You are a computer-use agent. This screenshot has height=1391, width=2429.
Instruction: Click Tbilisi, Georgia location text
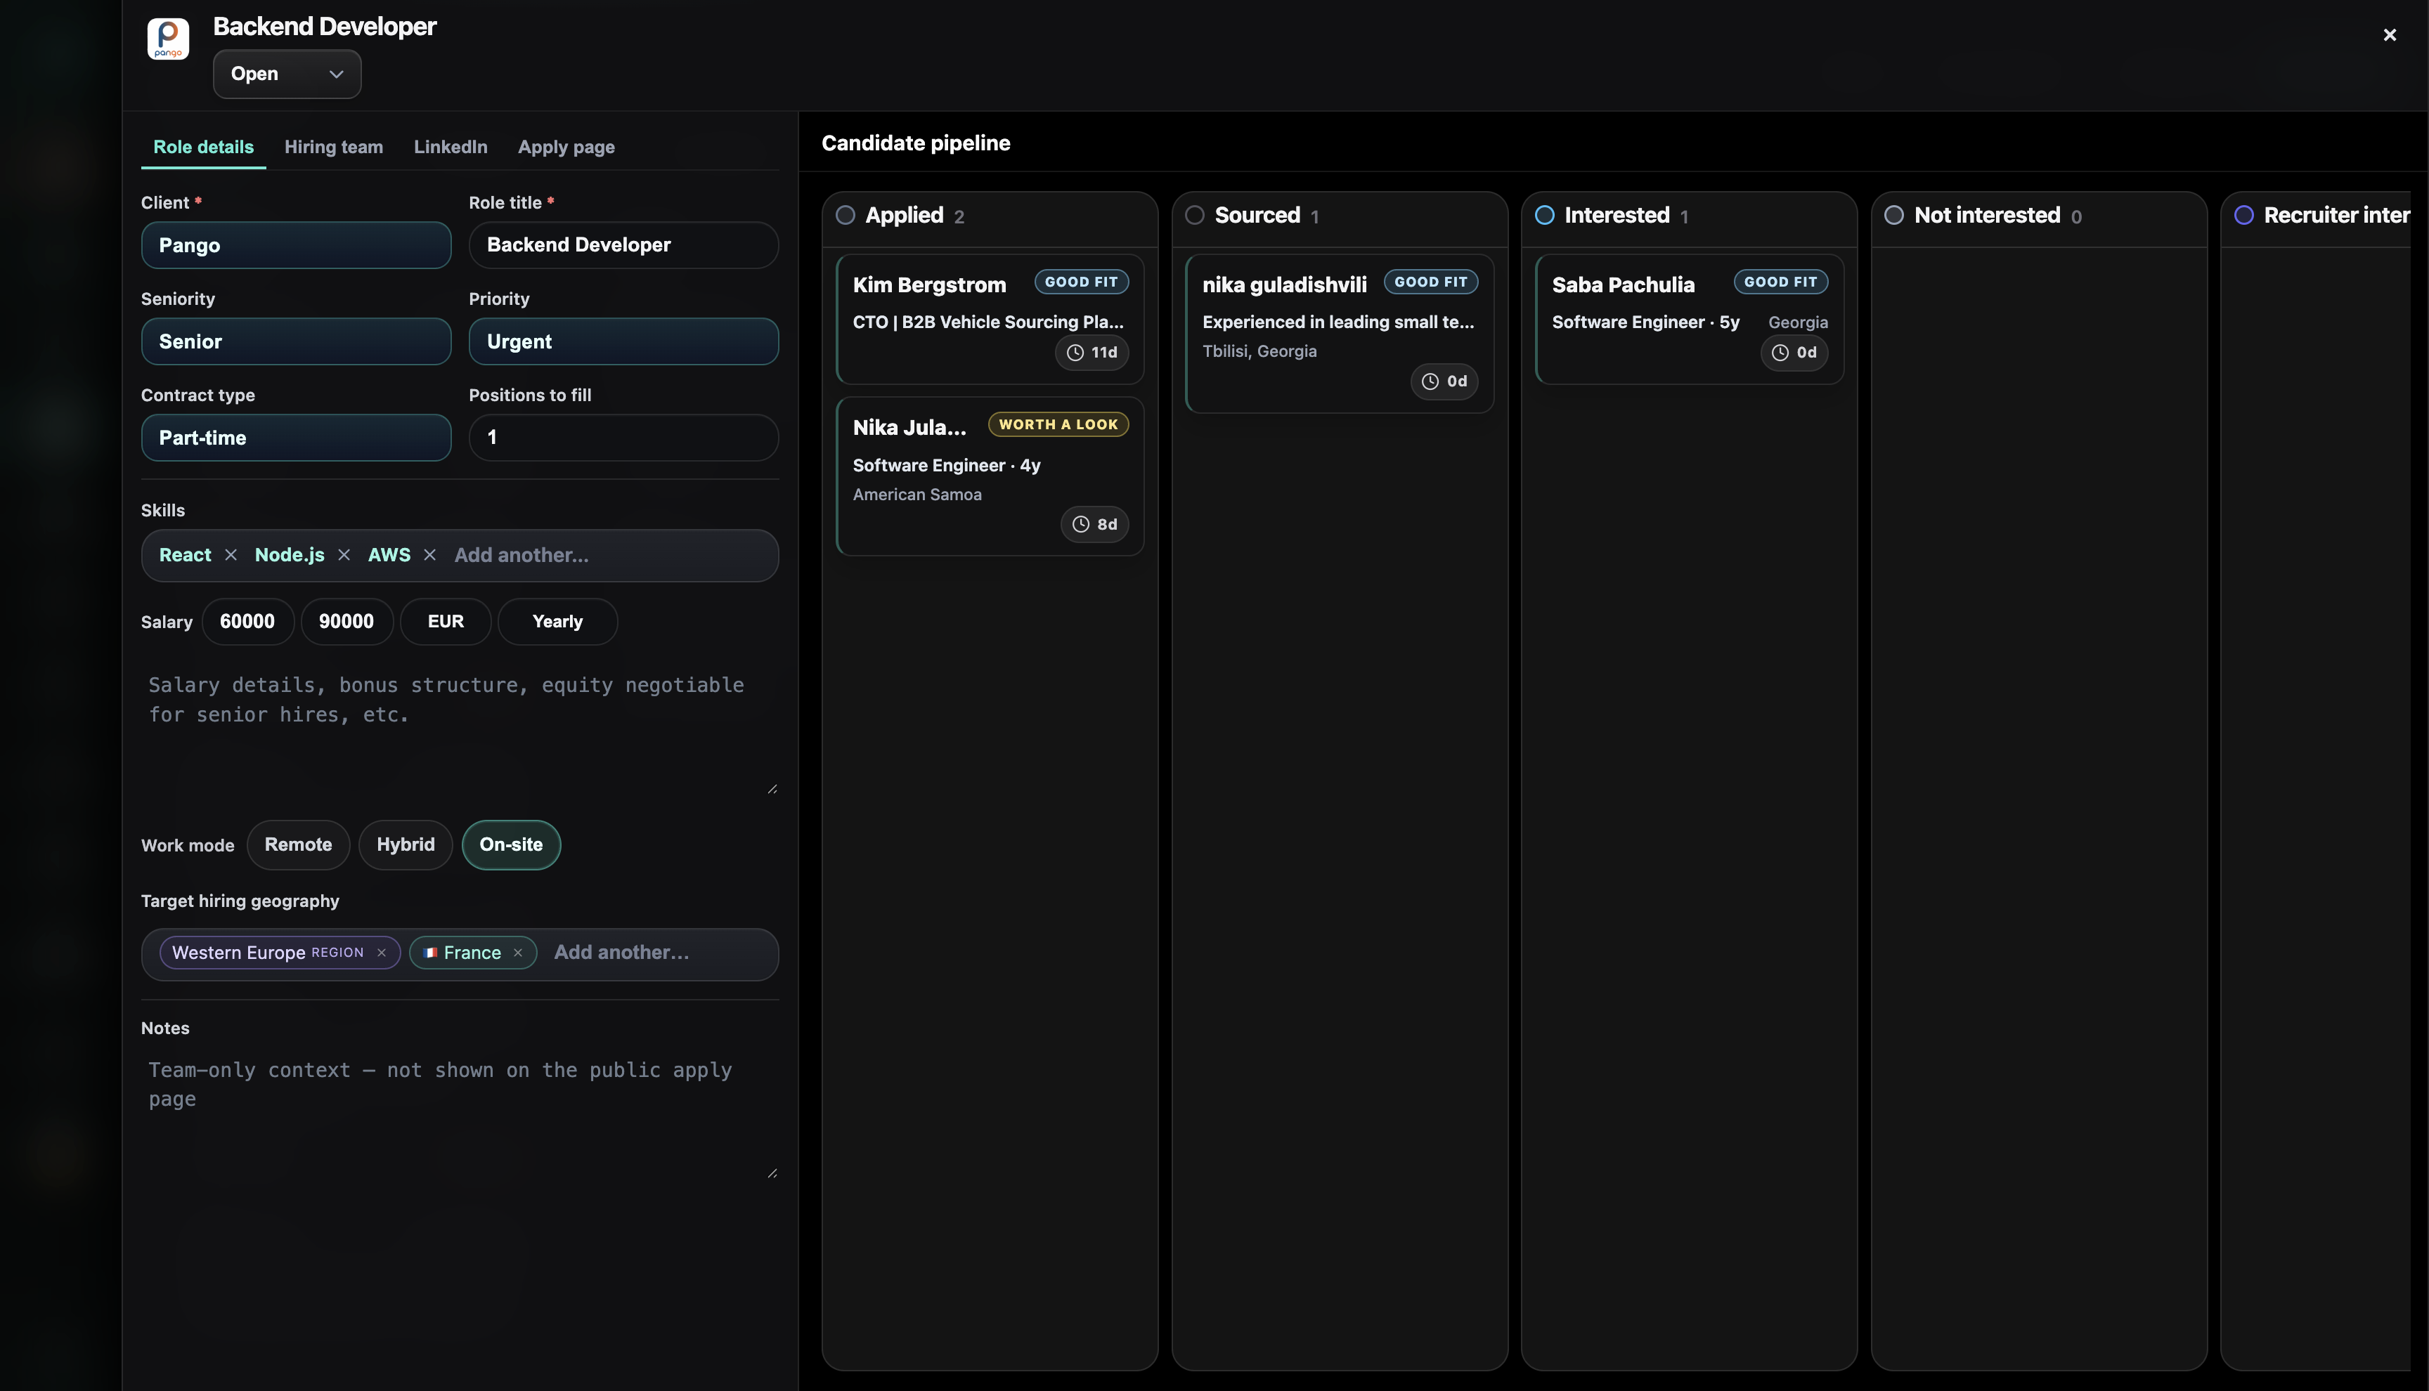click(x=1259, y=351)
